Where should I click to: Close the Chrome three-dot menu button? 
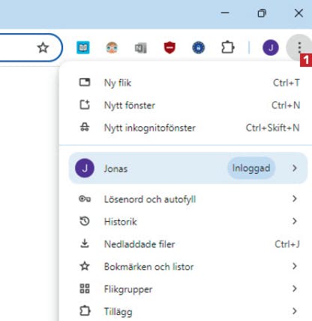tap(299, 47)
